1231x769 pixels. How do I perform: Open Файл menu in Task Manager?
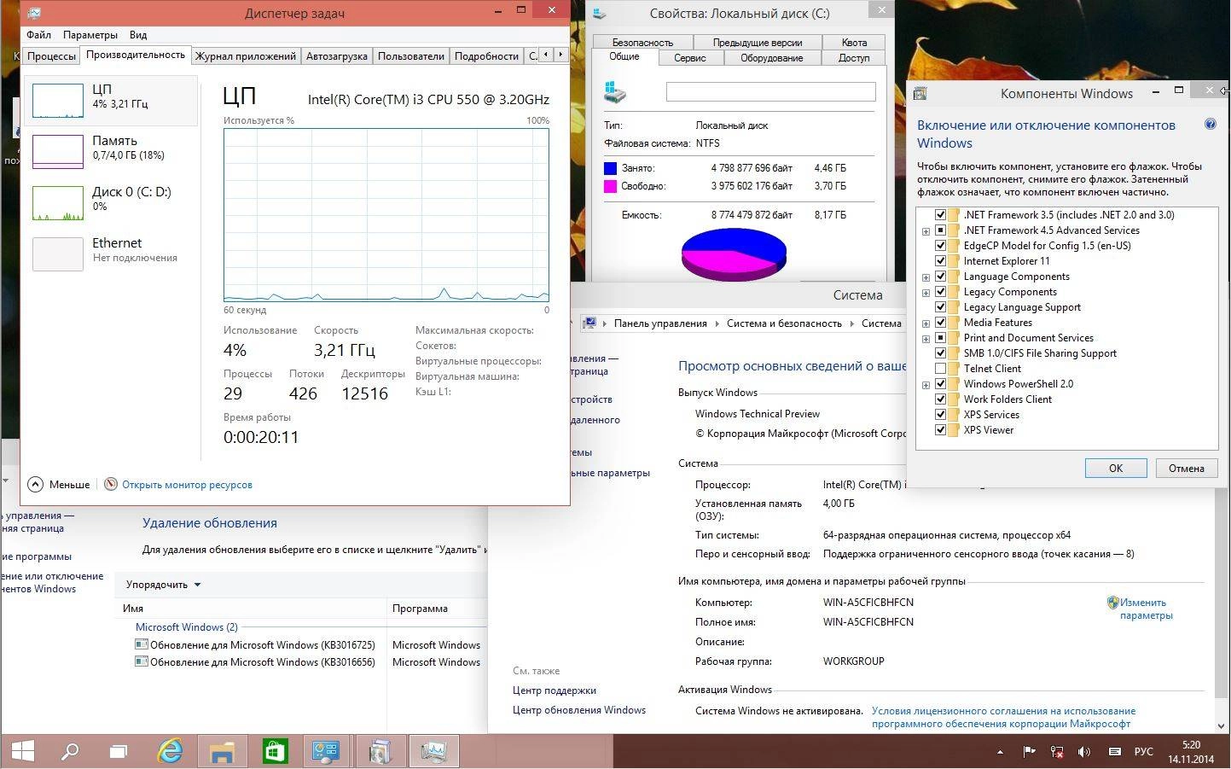[x=38, y=35]
